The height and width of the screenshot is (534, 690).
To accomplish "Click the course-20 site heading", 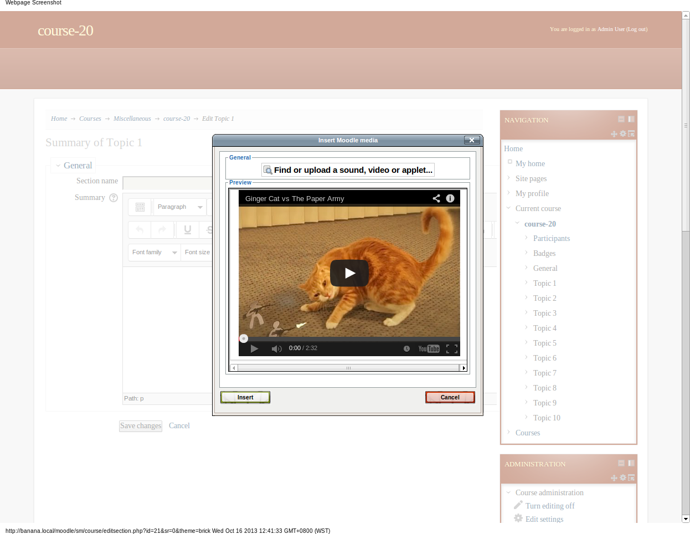I will tap(65, 30).
